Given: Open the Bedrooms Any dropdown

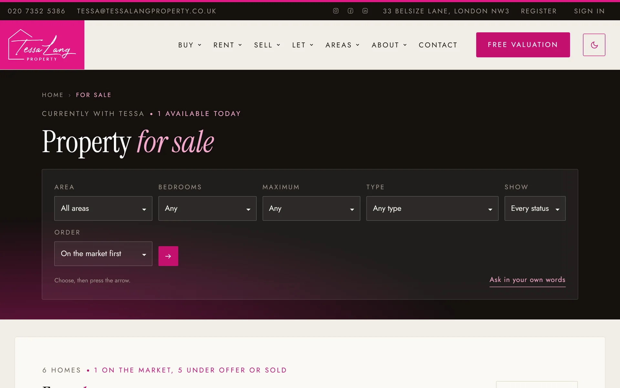Looking at the screenshot, I should 207,209.
